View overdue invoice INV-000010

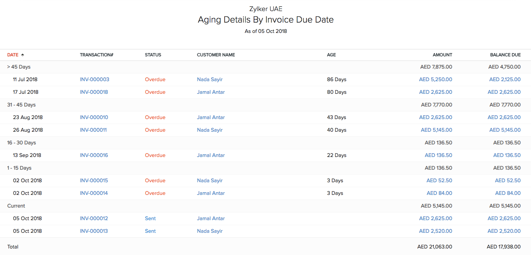pos(94,117)
